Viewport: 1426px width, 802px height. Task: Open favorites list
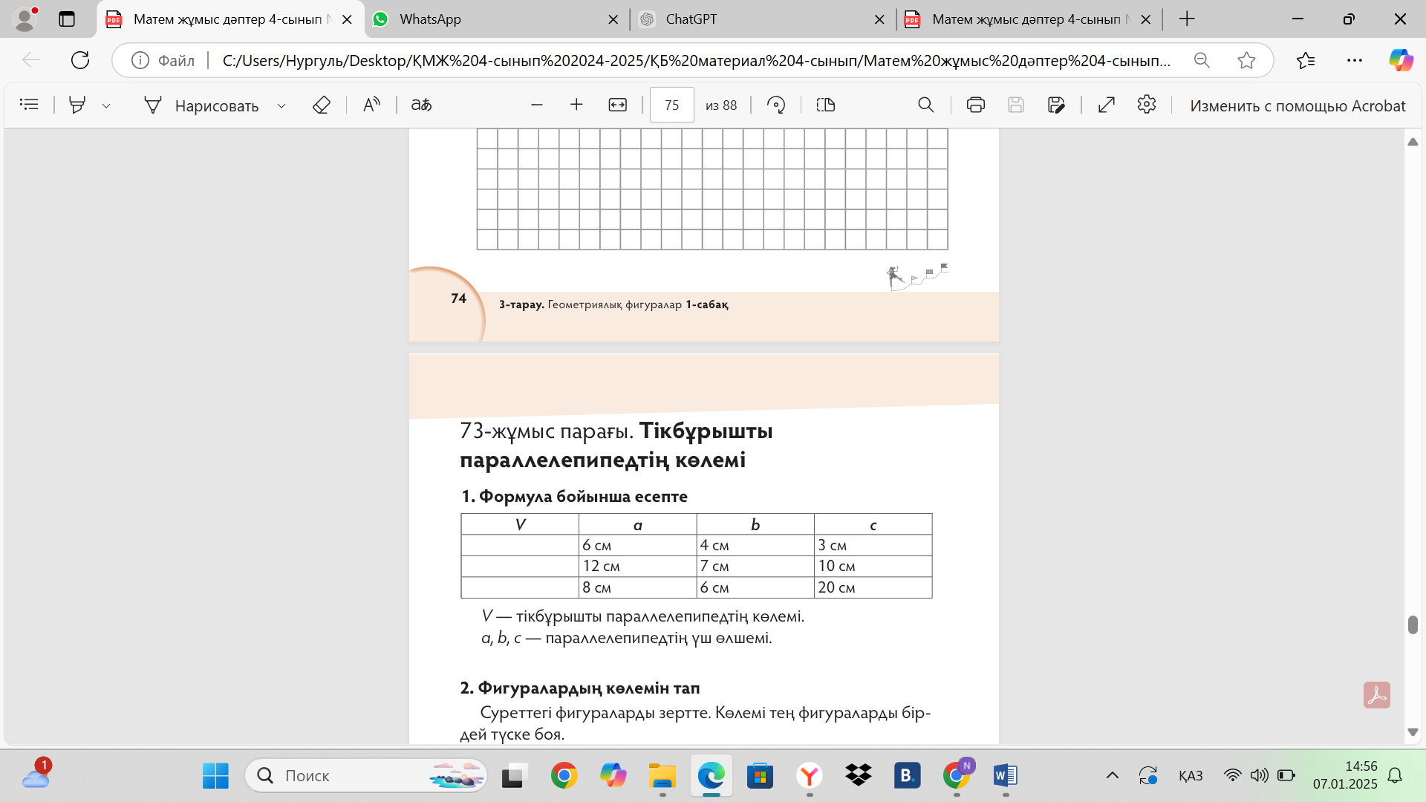point(1306,60)
